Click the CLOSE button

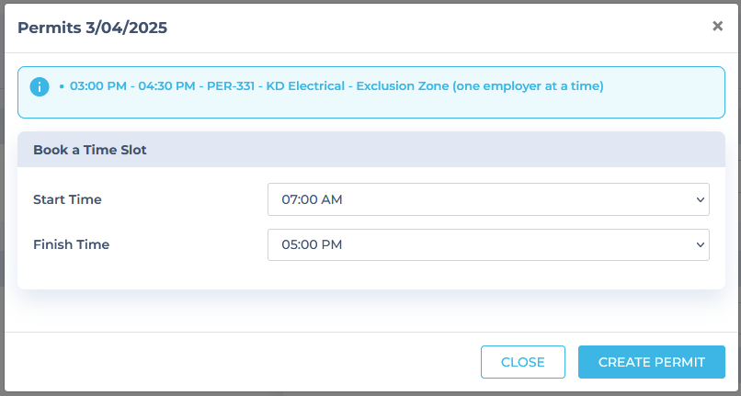pos(523,362)
